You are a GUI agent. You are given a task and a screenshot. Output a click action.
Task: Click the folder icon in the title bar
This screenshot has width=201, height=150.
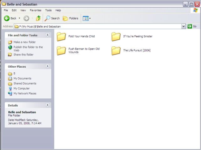point(4,4)
